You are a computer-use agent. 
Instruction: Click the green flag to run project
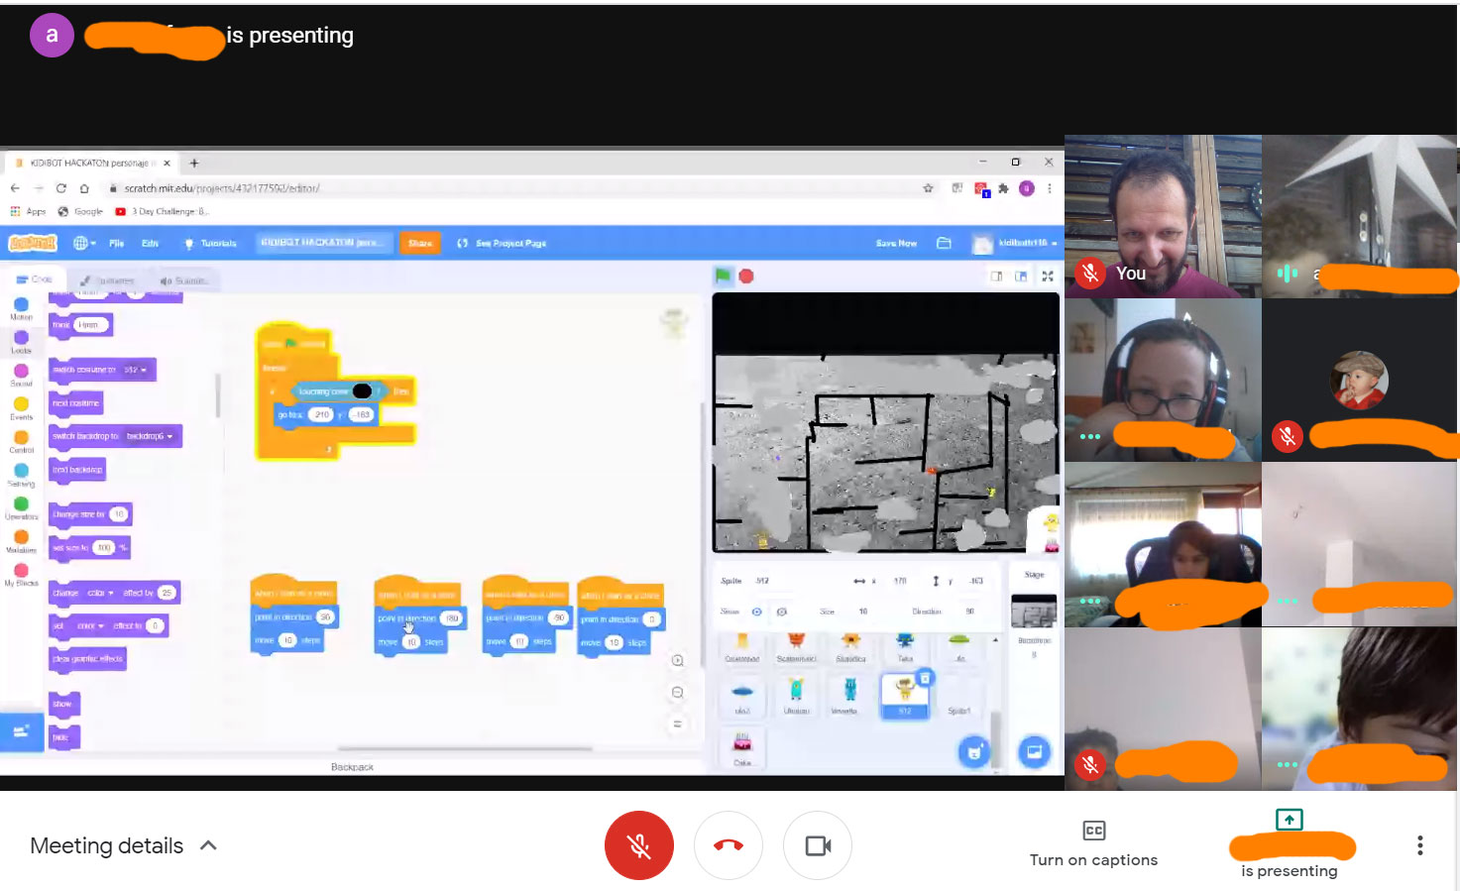pyautogui.click(x=723, y=276)
